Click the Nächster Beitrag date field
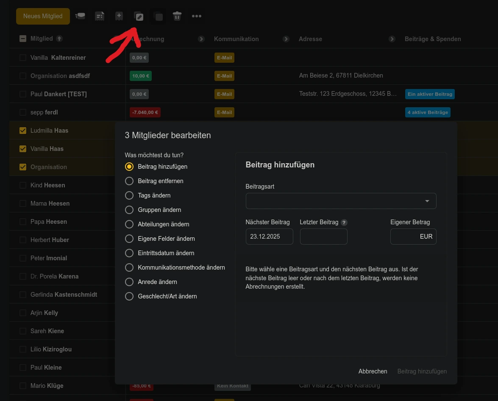This screenshot has width=498, height=401. 269,237
